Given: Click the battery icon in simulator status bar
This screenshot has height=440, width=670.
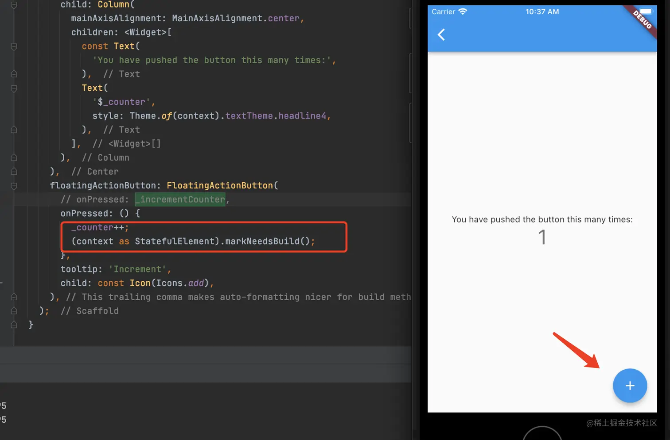Looking at the screenshot, I should click(646, 11).
